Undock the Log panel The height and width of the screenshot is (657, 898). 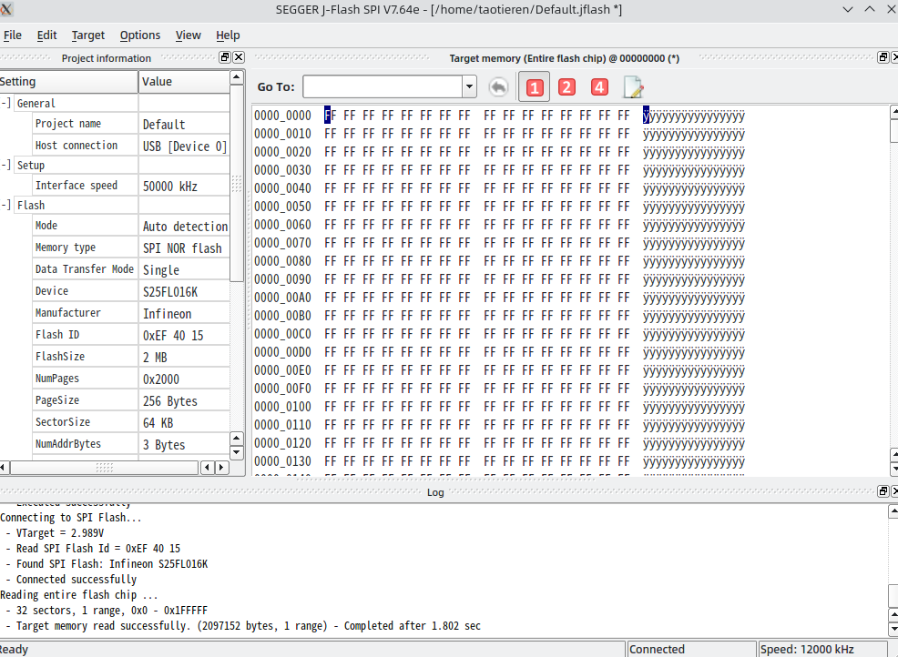pos(883,491)
